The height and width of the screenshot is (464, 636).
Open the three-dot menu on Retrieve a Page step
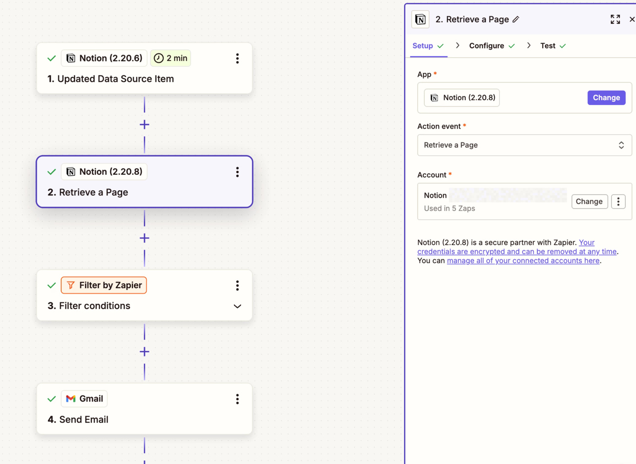point(237,172)
